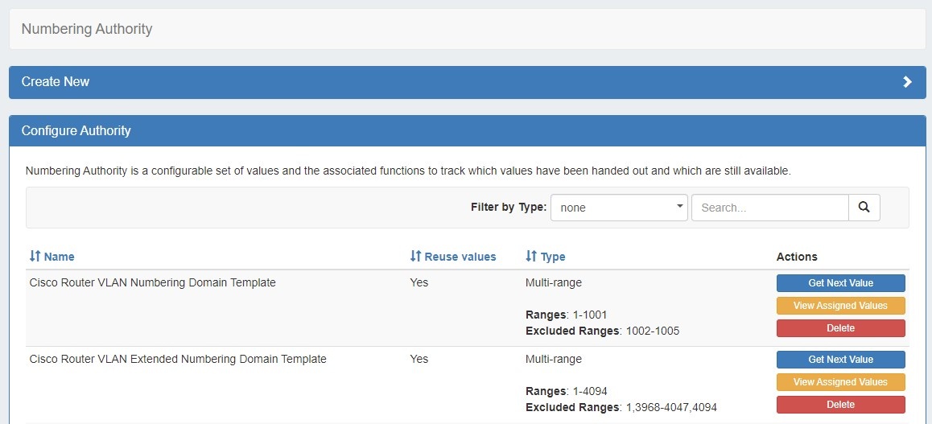
Task: Click the Create New panel title
Action: (x=56, y=82)
